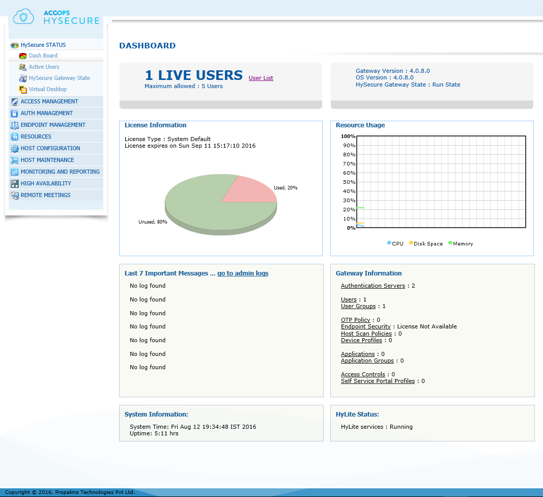543x497 pixels.
Task: Open the Dash Board page
Action: click(43, 56)
